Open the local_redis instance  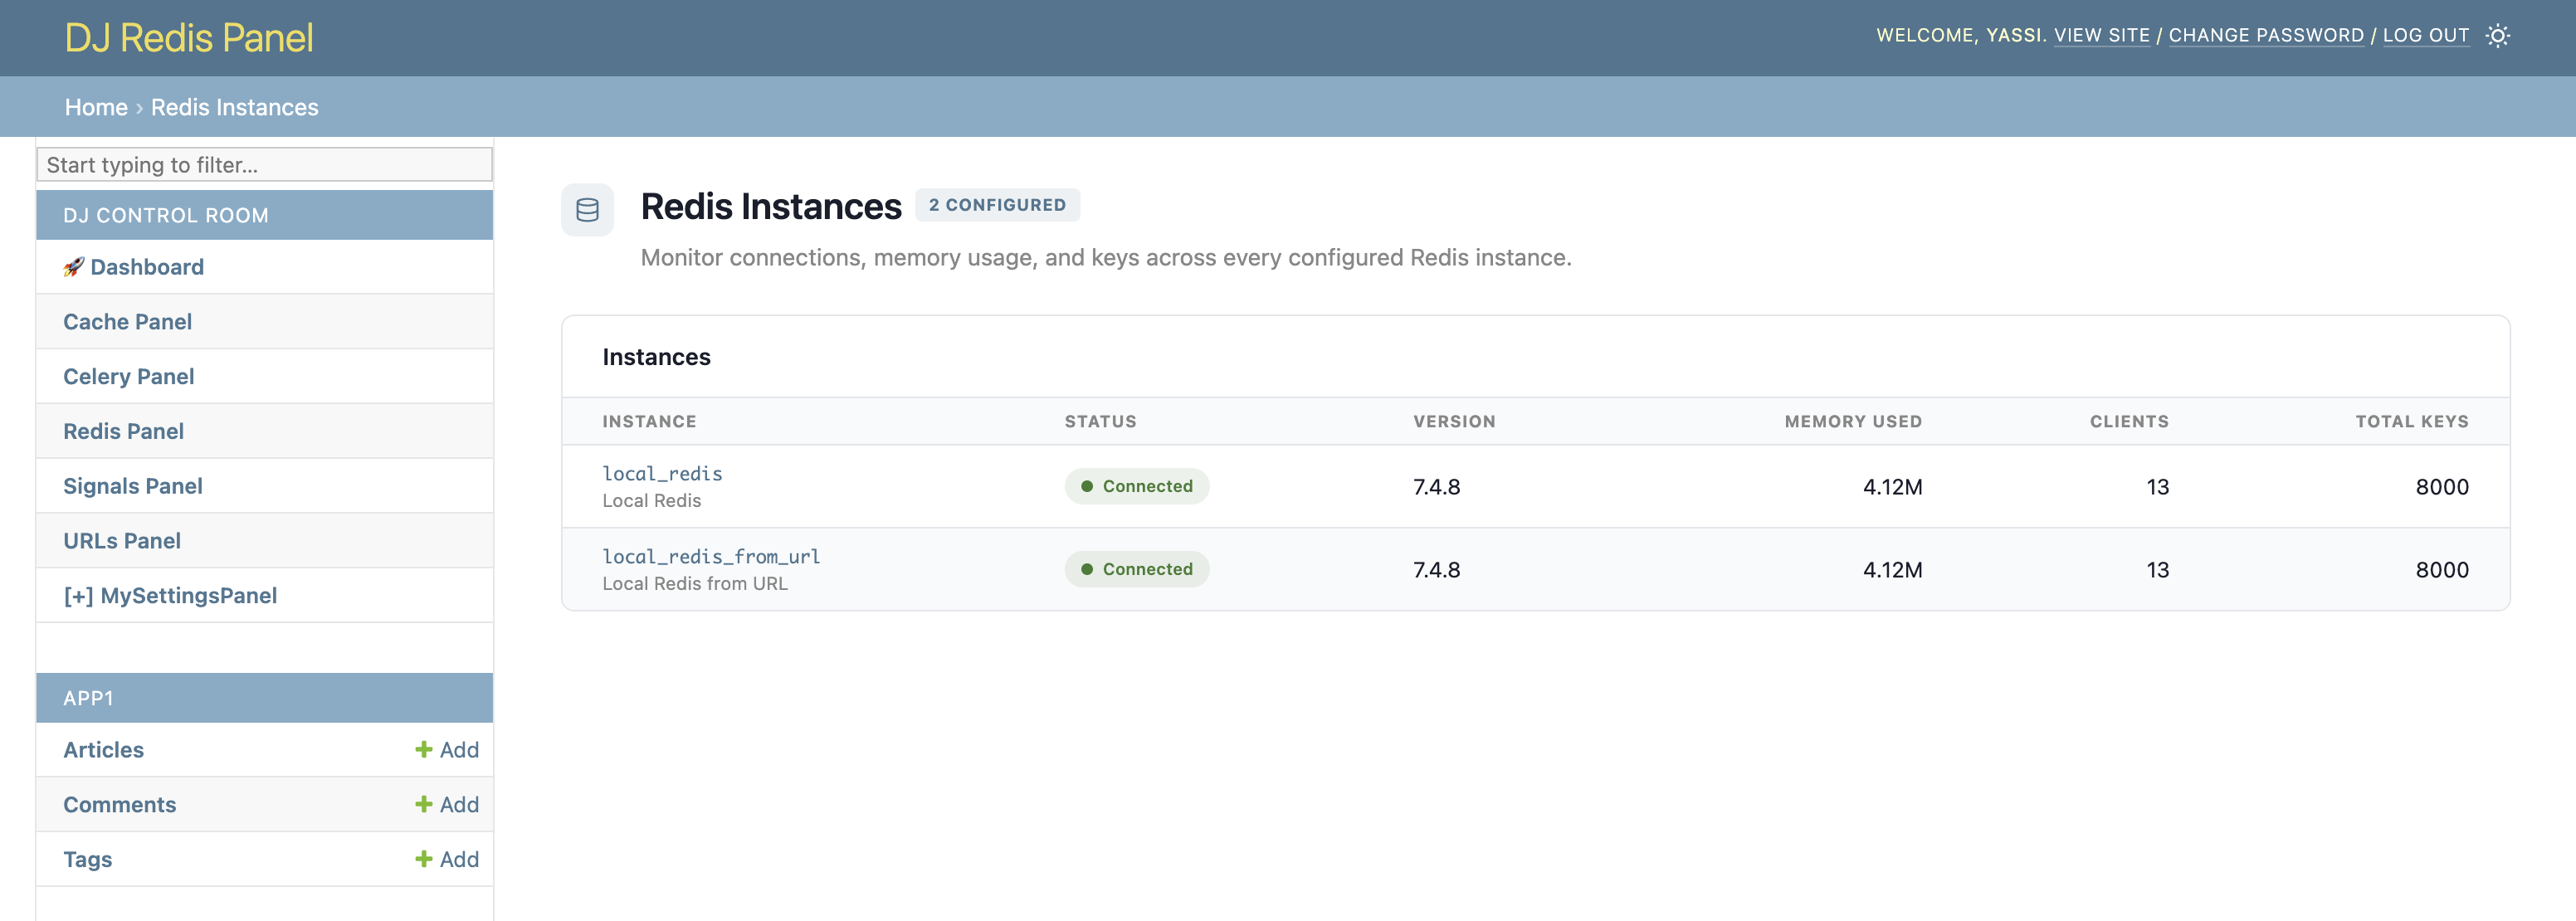point(662,473)
